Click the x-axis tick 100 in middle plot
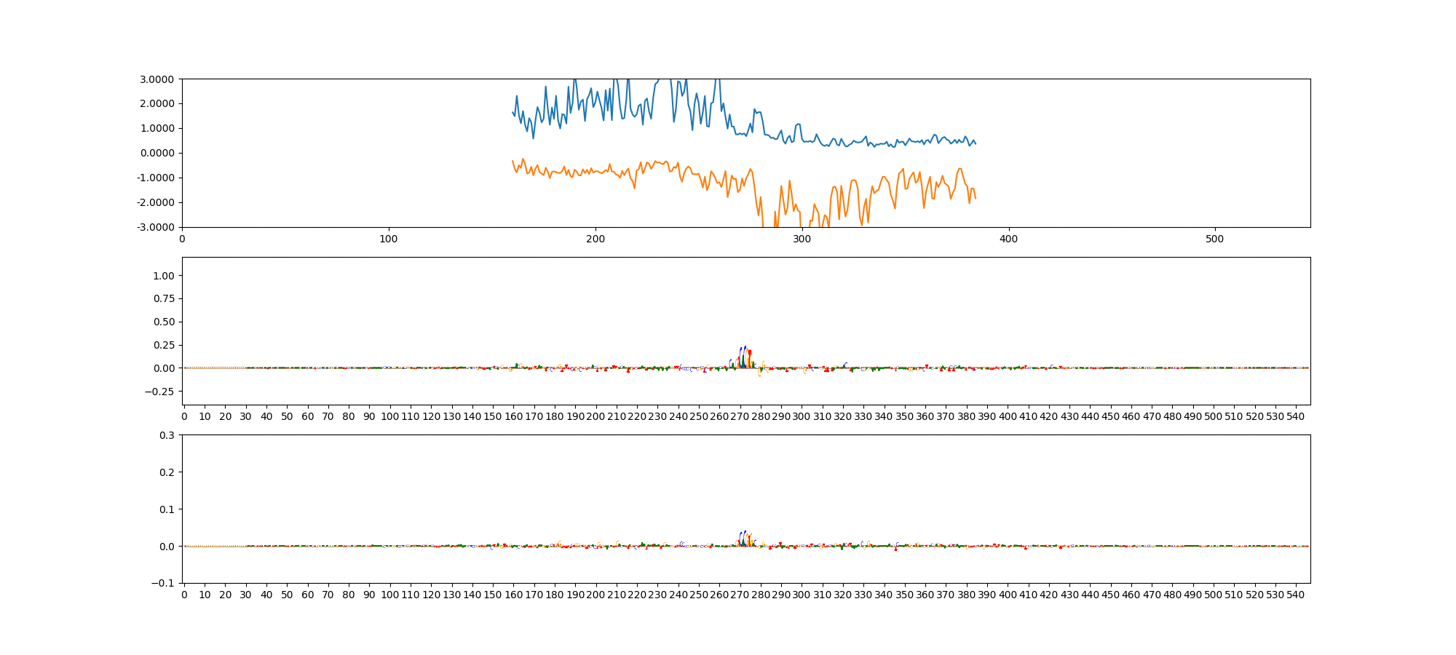The image size is (1456, 655). pos(389,416)
